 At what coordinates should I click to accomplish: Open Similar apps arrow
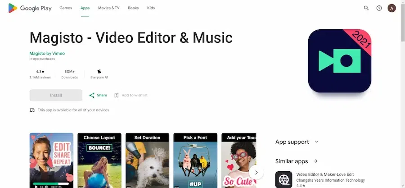pos(315,161)
